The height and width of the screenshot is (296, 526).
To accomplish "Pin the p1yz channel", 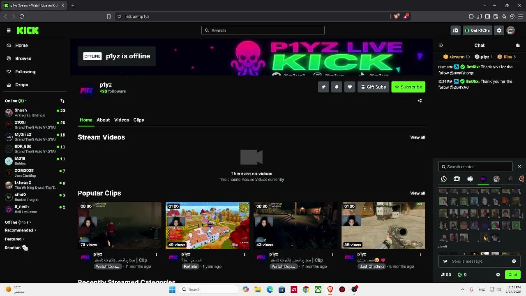I will (x=323, y=87).
